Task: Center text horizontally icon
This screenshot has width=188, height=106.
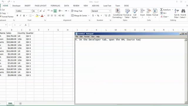Action: pyautogui.click(x=52, y=16)
